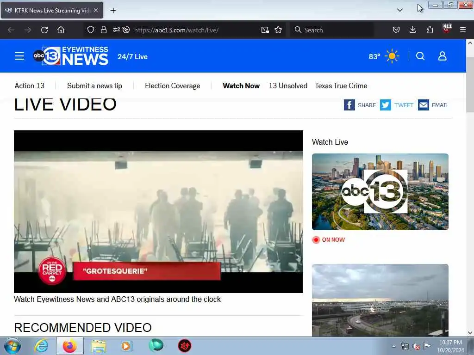Click the live video player
This screenshot has width=474, height=355.
click(x=158, y=212)
